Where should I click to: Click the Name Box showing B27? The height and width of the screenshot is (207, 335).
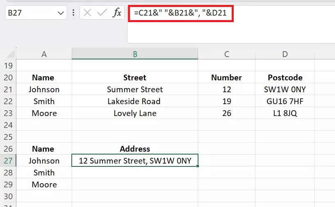(x=36, y=13)
